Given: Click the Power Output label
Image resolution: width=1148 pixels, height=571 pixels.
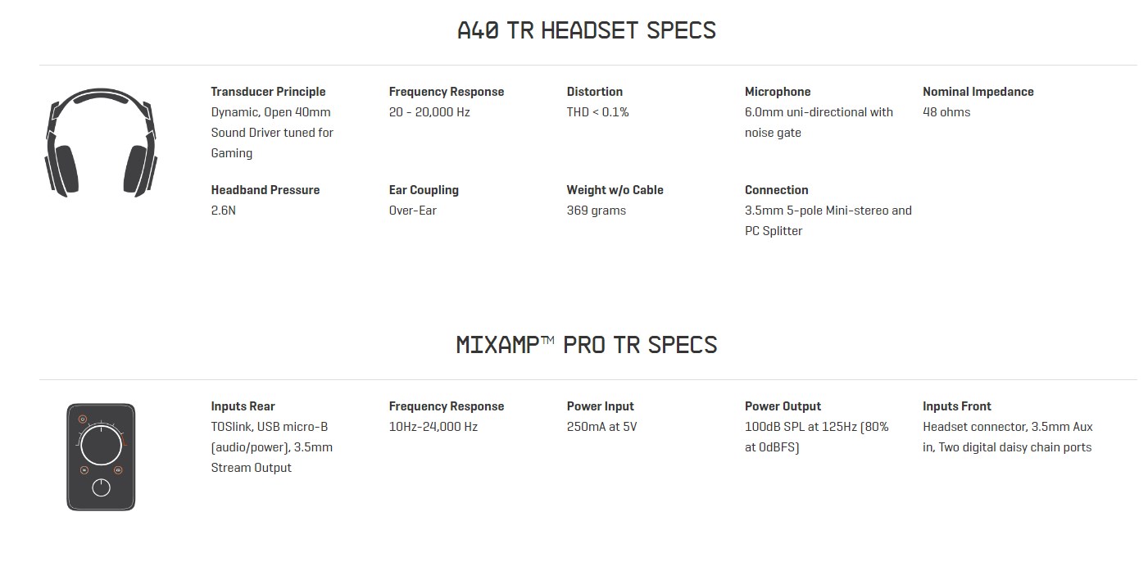Looking at the screenshot, I should tap(783, 406).
